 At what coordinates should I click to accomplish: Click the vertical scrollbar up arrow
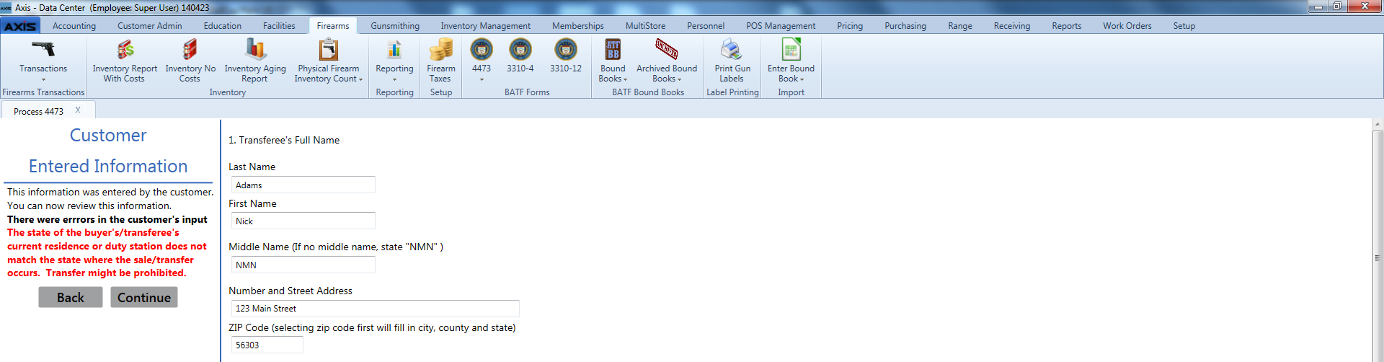[x=1378, y=125]
